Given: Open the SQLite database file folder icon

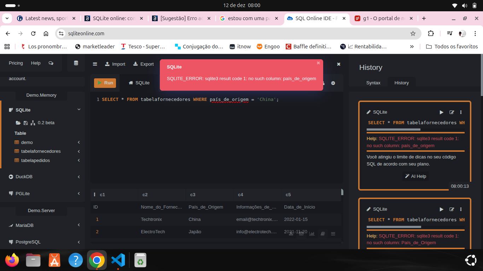Looking at the screenshot, I should [18, 123].
